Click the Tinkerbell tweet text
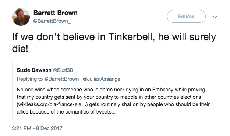 [x=114, y=43]
